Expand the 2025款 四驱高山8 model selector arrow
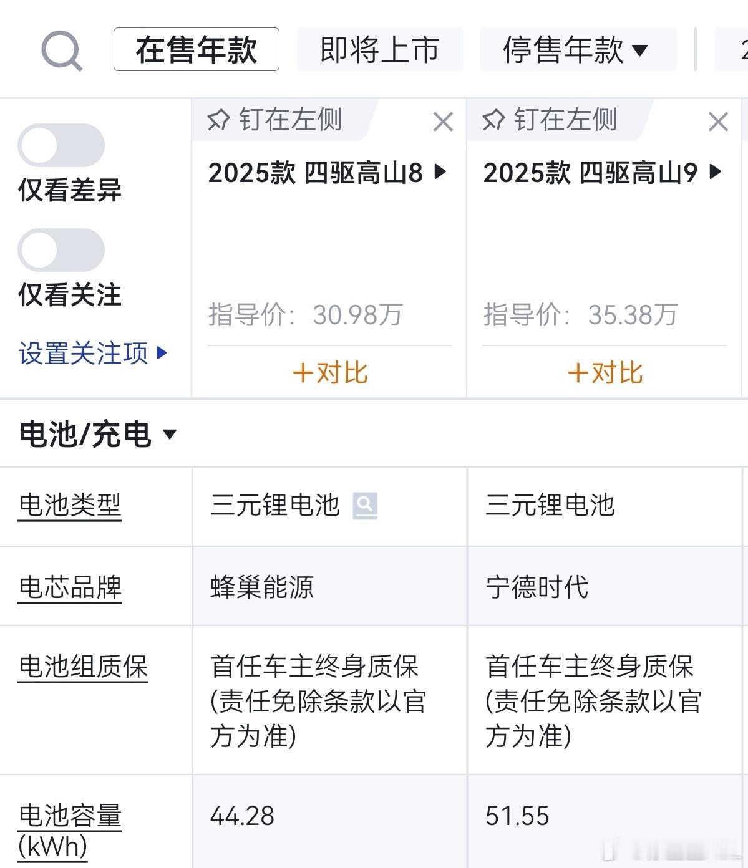The height and width of the screenshot is (868, 748). coord(440,171)
